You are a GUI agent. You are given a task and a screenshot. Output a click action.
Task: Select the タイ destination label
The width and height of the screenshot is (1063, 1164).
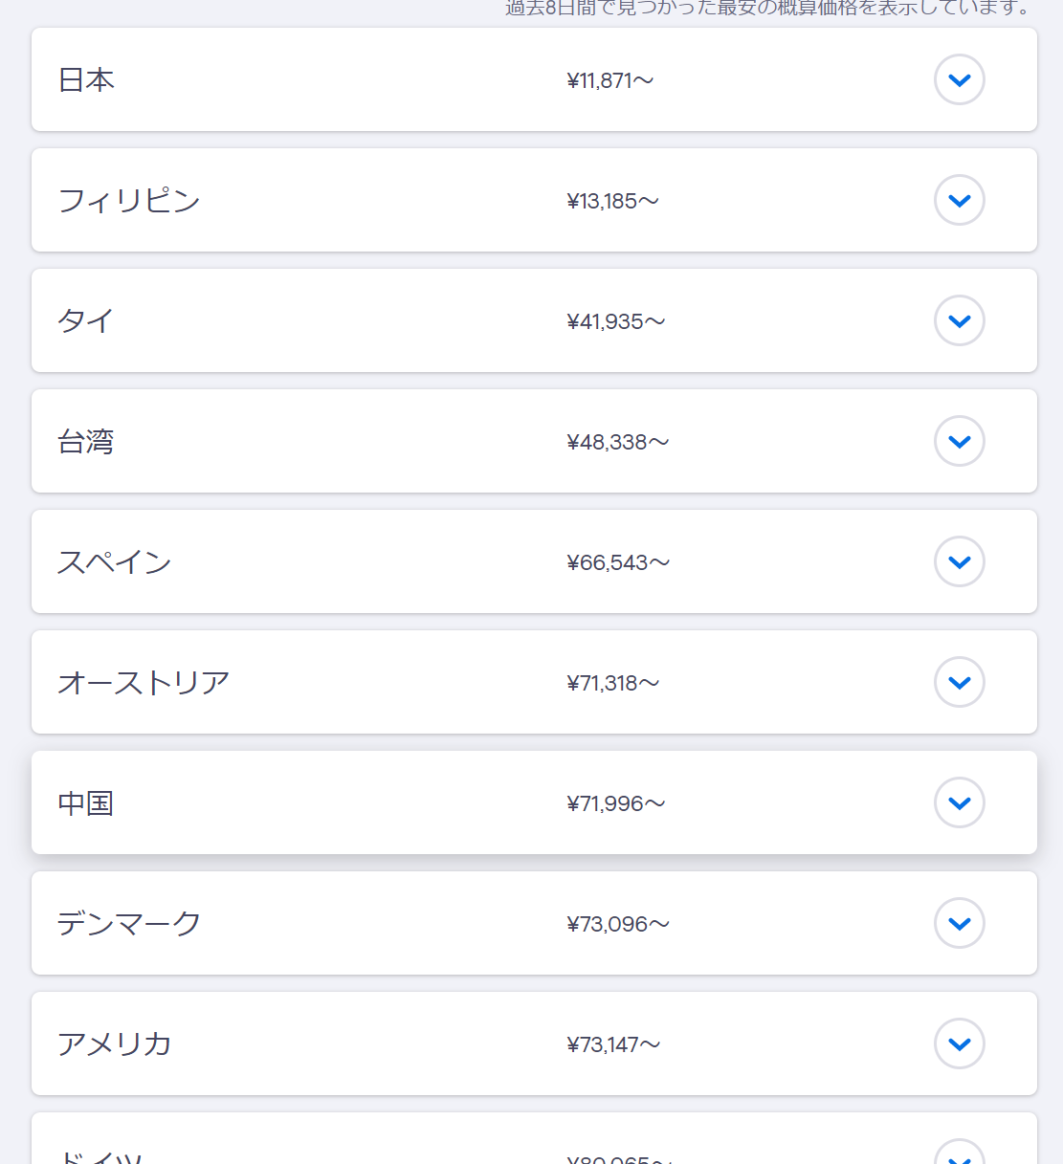[x=86, y=320]
